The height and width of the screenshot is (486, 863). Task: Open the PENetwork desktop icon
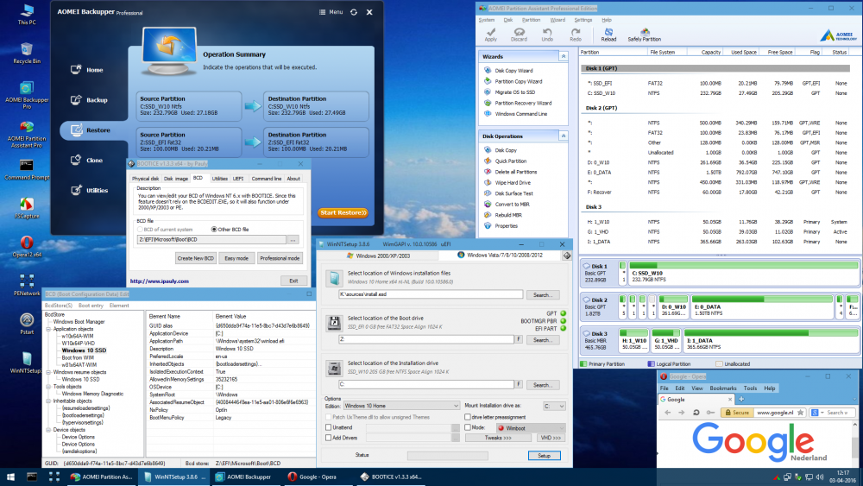pos(27,285)
